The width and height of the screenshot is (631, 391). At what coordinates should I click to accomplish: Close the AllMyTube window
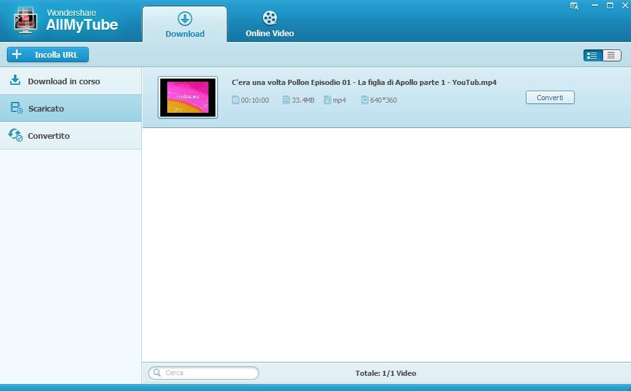click(625, 6)
